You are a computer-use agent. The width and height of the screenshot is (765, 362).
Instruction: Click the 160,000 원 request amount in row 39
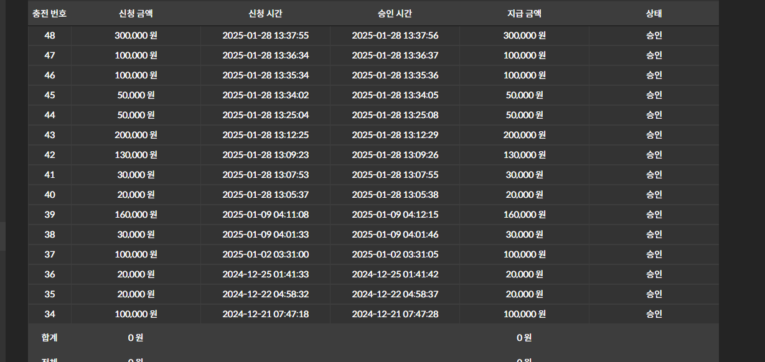click(x=136, y=215)
